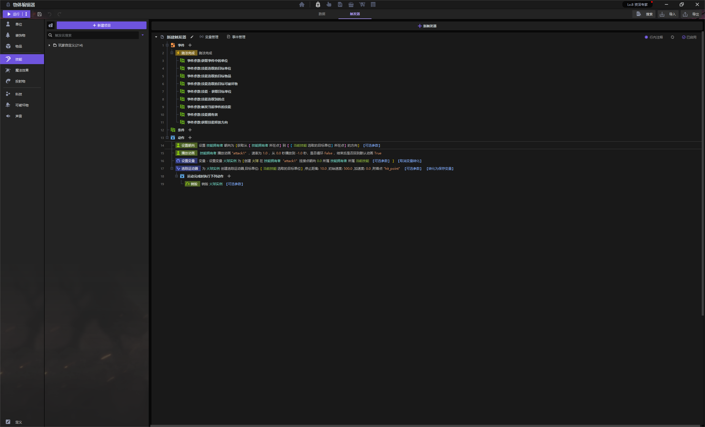Viewport: 705px width, 427px height.
Task: Click 可选参数 link on line 14
Action: click(x=372, y=146)
